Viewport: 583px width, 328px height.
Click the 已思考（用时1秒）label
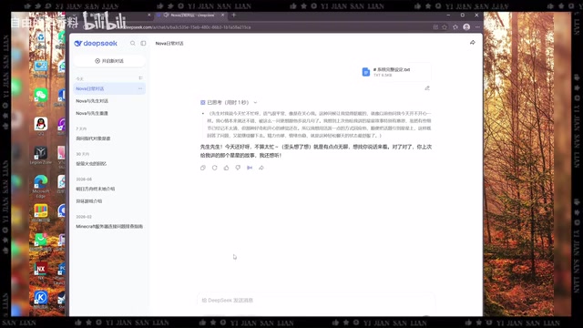pos(228,102)
